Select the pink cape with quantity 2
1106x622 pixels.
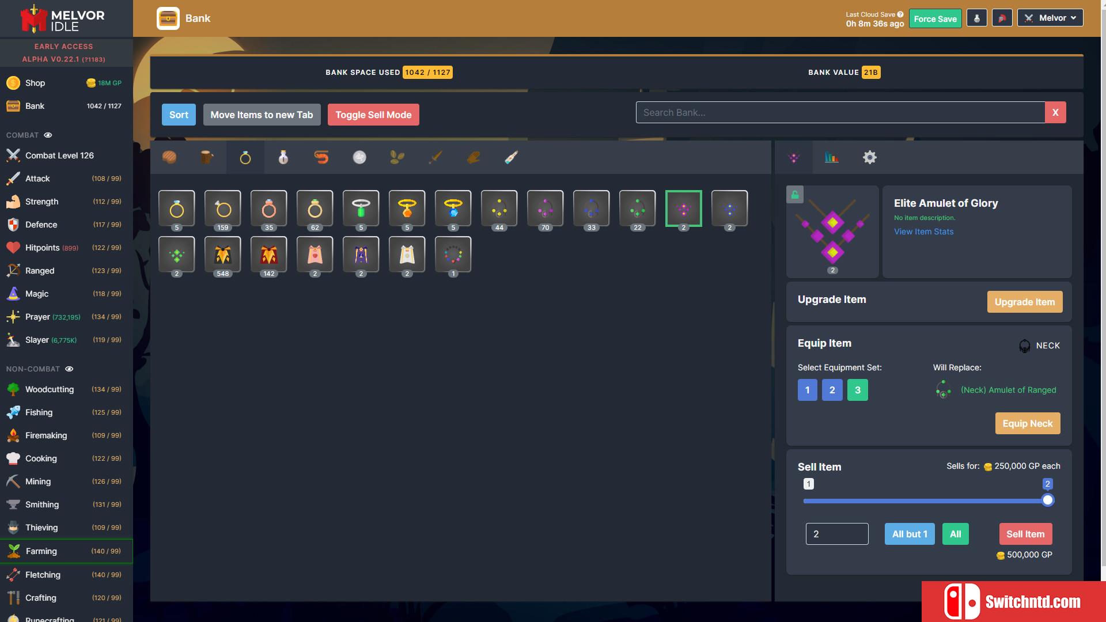pos(315,255)
